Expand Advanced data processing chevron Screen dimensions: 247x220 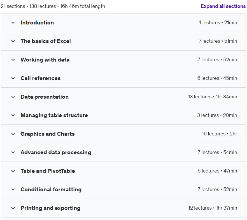(x=13, y=153)
